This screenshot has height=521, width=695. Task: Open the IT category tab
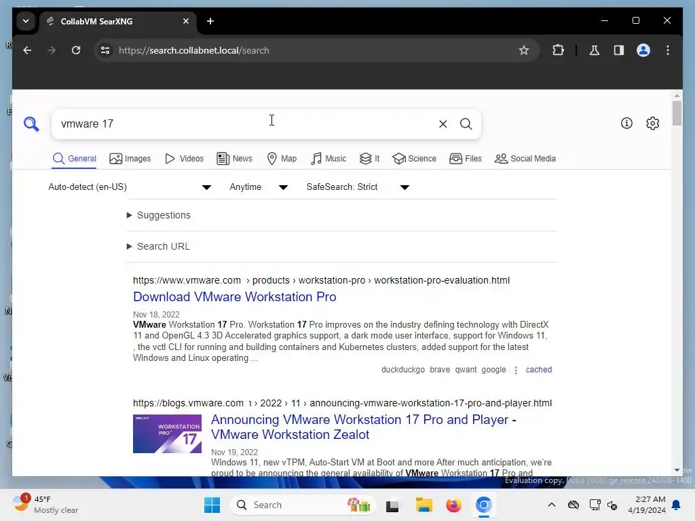369,159
